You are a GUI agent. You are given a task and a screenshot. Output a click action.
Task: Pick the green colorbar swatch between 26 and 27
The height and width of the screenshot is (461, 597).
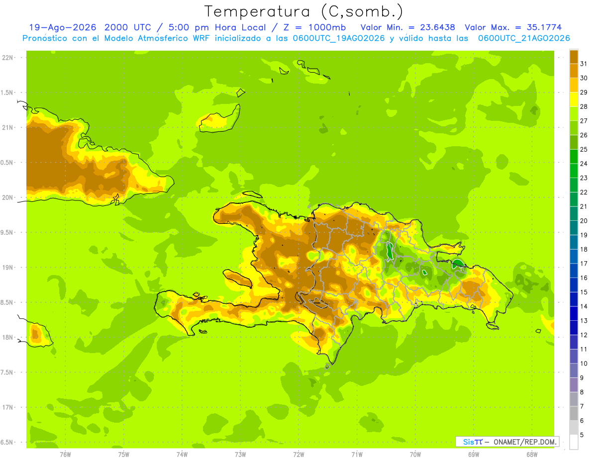[574, 128]
